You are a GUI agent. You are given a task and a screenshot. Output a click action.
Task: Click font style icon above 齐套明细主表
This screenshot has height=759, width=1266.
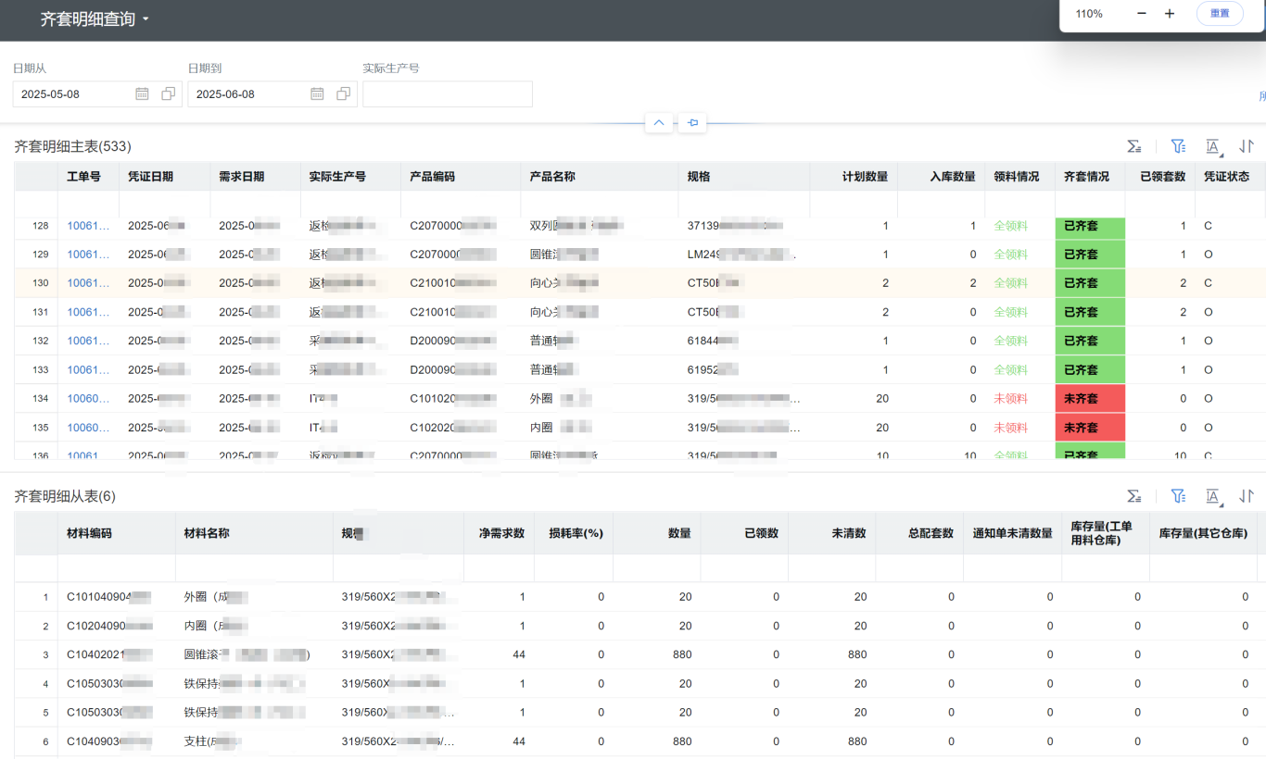1212,146
